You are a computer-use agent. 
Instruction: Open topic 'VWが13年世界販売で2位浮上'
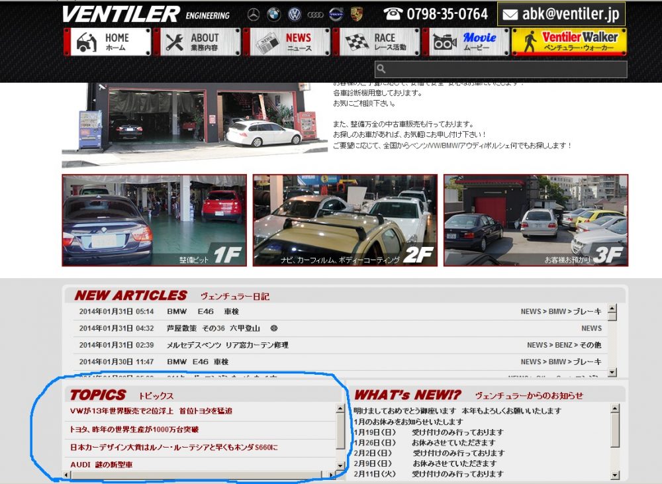point(151,411)
